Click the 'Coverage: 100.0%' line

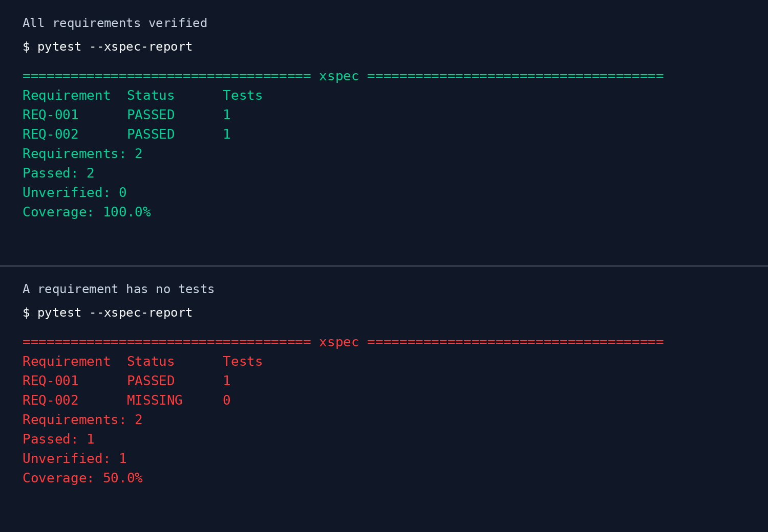(x=87, y=212)
